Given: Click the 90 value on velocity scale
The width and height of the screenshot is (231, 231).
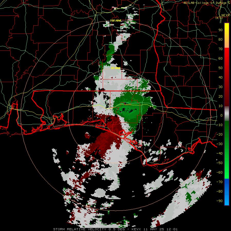Looking at the screenshot, I should point(220,30).
